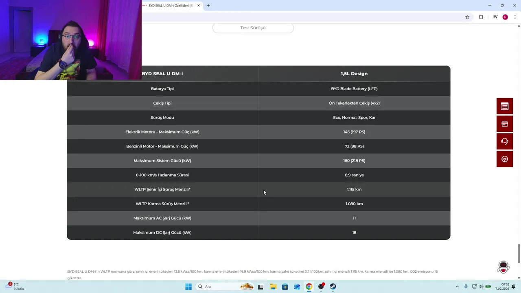Click the green battery tray icon
The height and width of the screenshot is (293, 521).
click(488, 286)
